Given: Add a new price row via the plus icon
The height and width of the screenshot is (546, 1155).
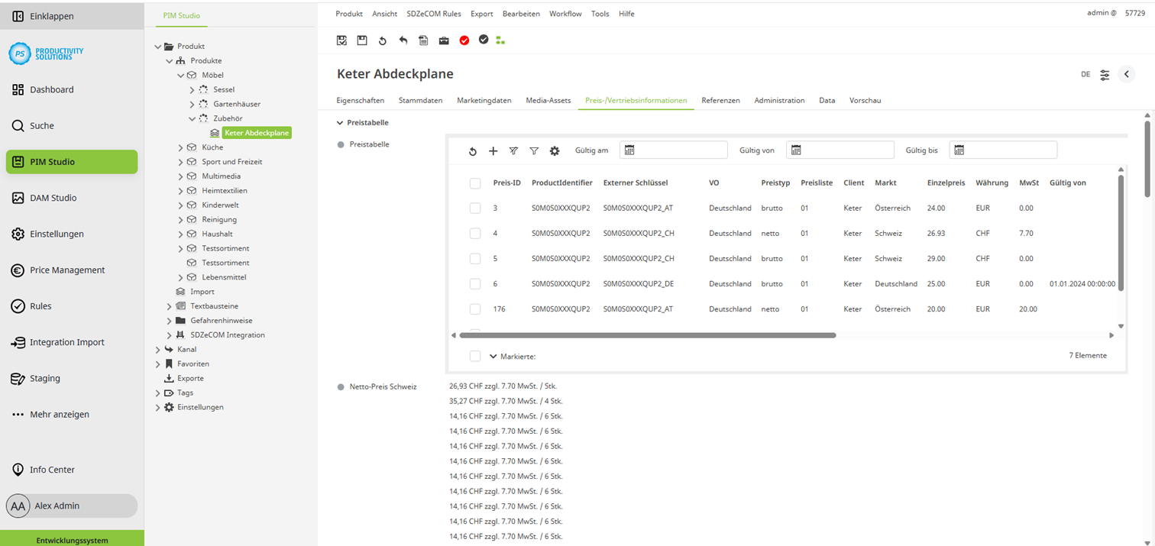Looking at the screenshot, I should [x=493, y=151].
